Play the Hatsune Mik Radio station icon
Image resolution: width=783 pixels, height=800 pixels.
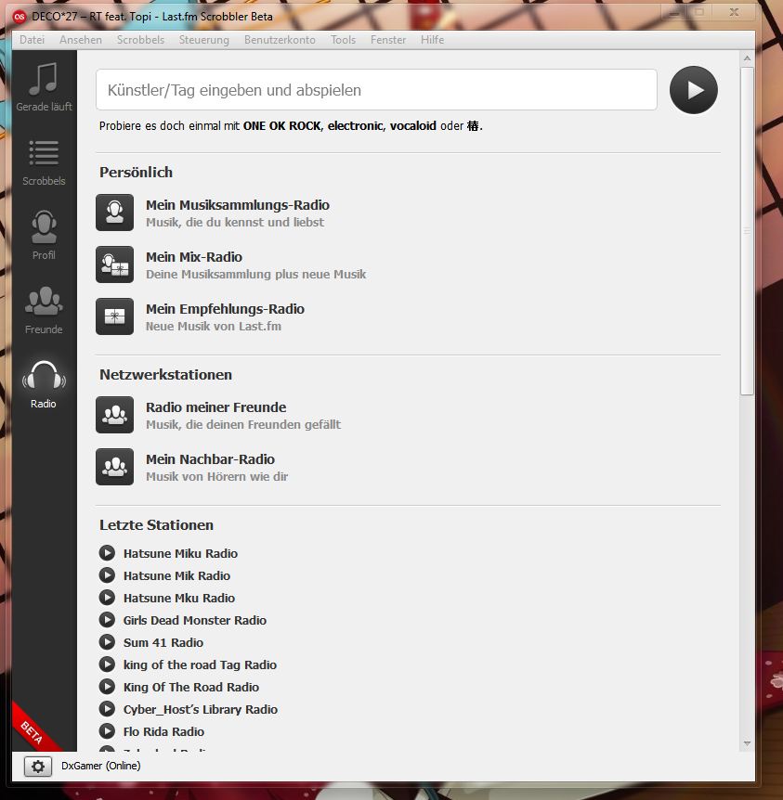[107, 575]
